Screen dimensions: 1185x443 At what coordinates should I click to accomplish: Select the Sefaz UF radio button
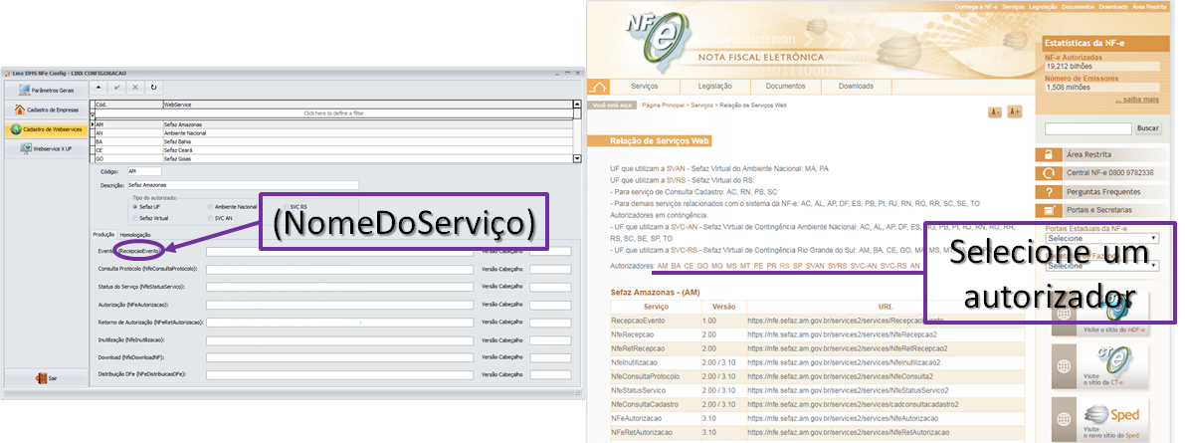point(134,206)
